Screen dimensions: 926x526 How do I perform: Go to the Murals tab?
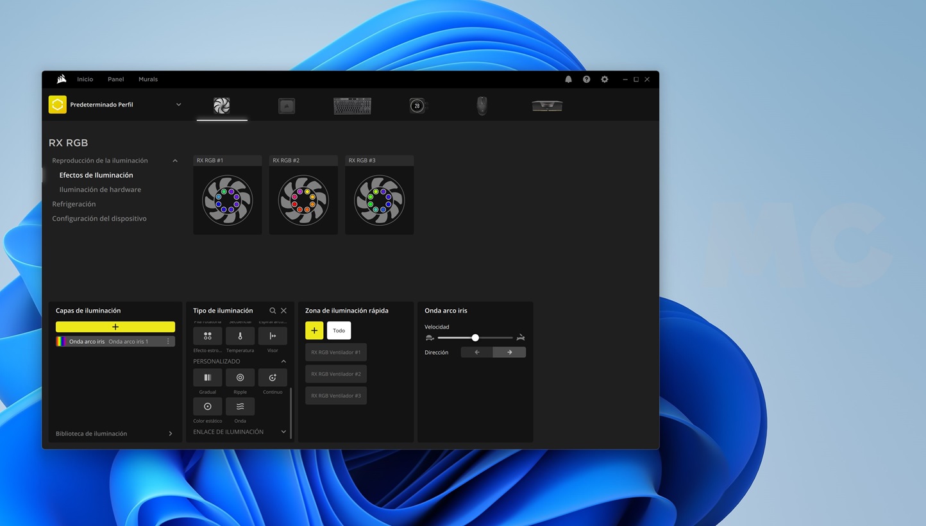point(147,80)
